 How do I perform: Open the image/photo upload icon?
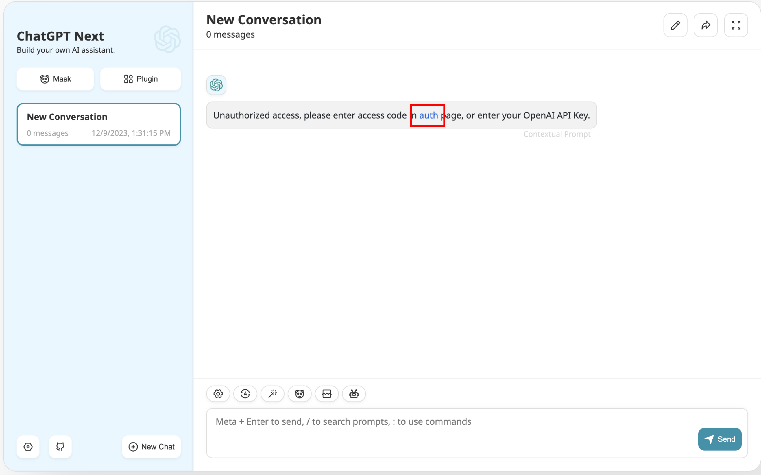point(326,393)
